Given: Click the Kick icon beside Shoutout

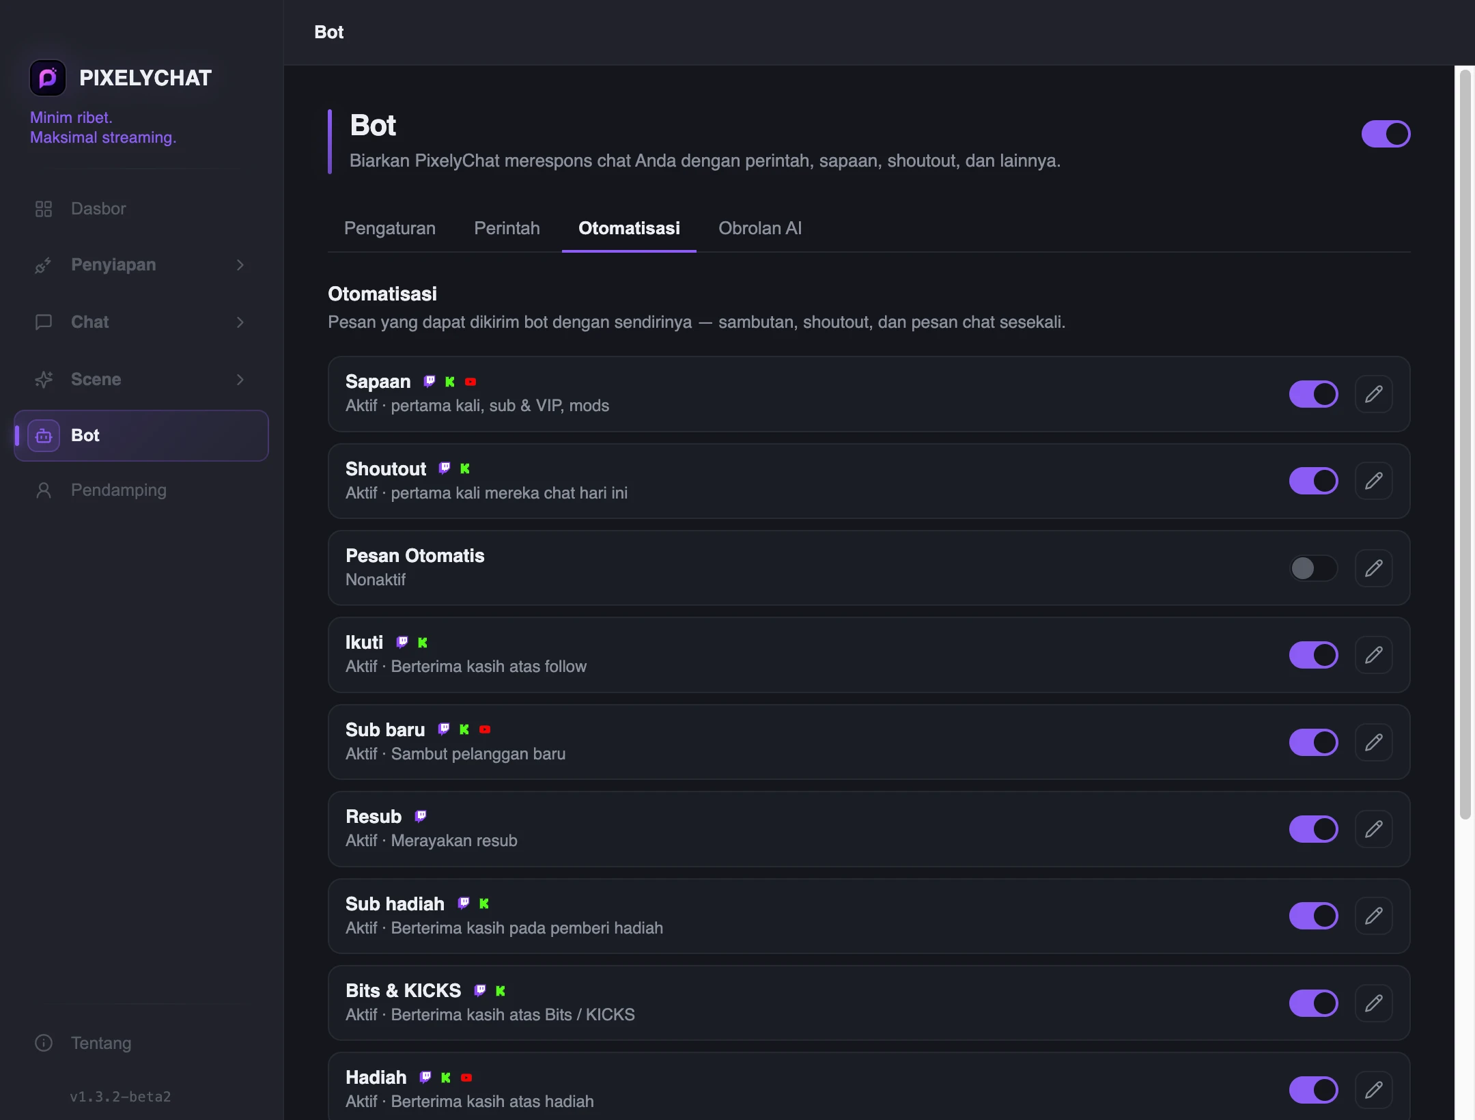Looking at the screenshot, I should [465, 468].
